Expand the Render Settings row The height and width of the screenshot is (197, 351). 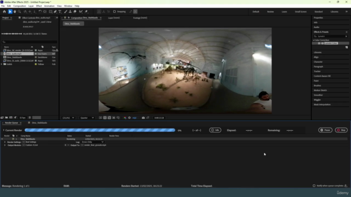(x=5, y=142)
